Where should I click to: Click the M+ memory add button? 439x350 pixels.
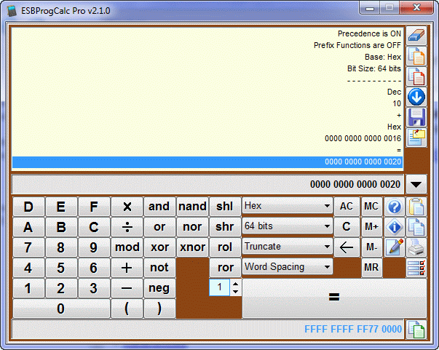[371, 227]
